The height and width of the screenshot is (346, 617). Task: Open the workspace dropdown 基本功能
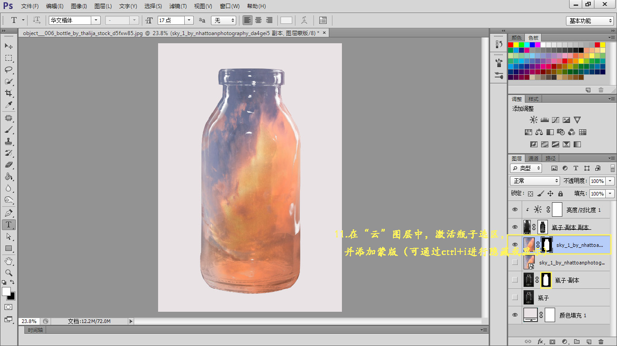pos(589,21)
